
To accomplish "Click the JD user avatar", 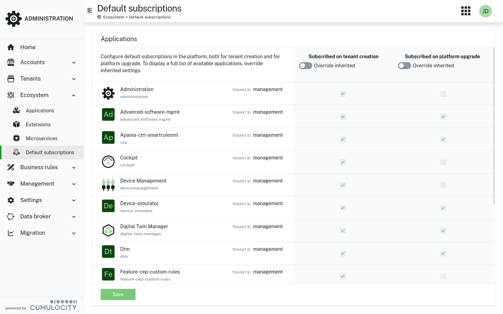I will [x=486, y=11].
